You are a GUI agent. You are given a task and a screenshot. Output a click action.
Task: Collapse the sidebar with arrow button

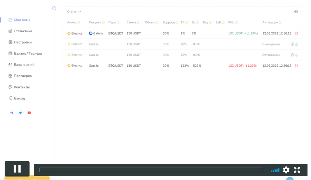pyautogui.click(x=54, y=8)
